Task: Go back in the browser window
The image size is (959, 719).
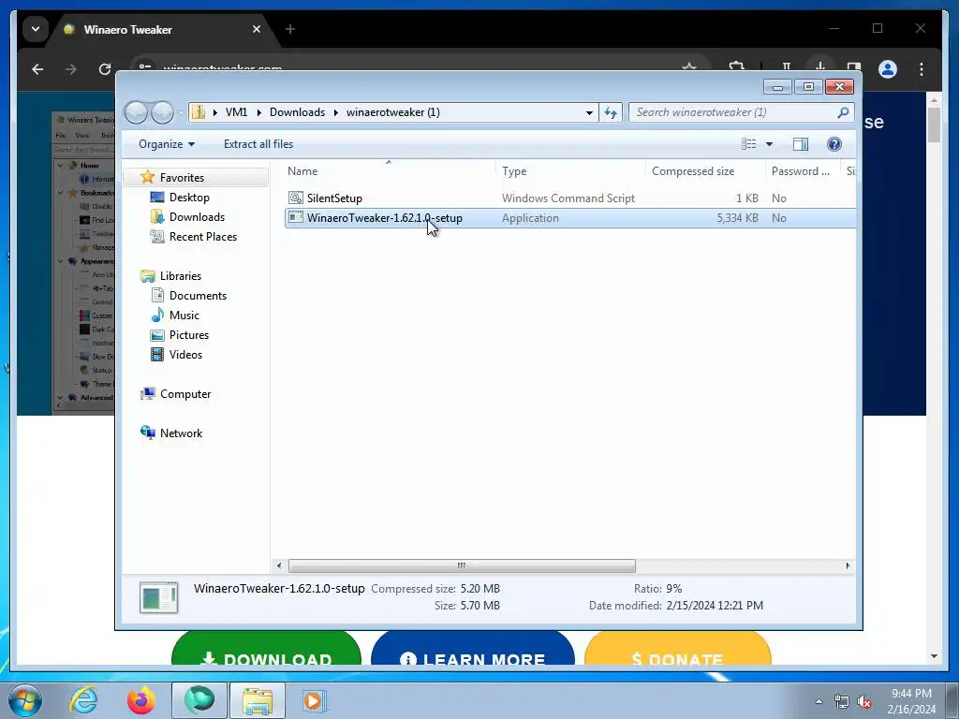Action: coord(37,69)
